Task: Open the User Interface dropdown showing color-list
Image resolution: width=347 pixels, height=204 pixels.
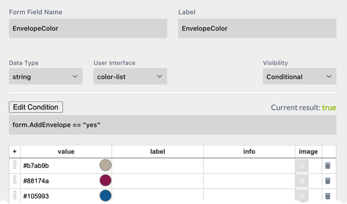Action: (130, 76)
